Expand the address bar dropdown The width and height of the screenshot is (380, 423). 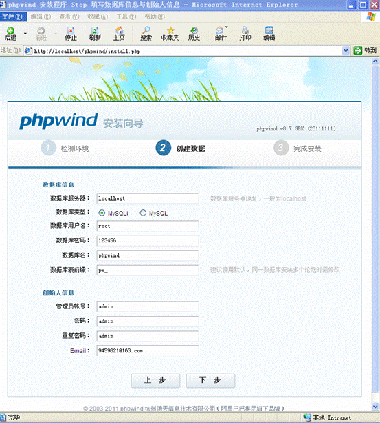point(346,50)
